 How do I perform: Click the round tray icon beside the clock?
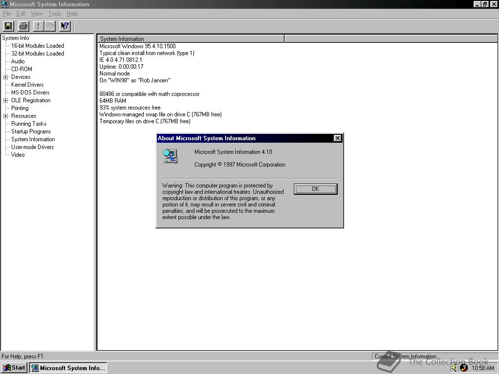click(x=464, y=368)
